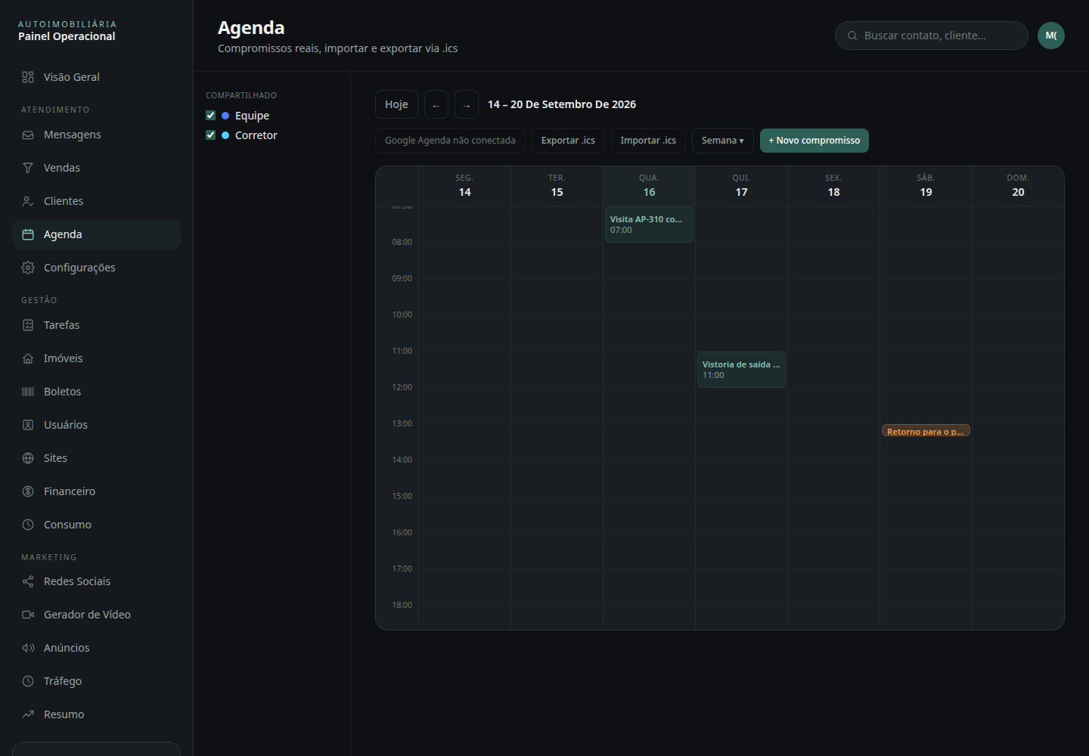Click the Agenda calendar icon
Viewport: 1089px width, 756px height.
click(28, 234)
